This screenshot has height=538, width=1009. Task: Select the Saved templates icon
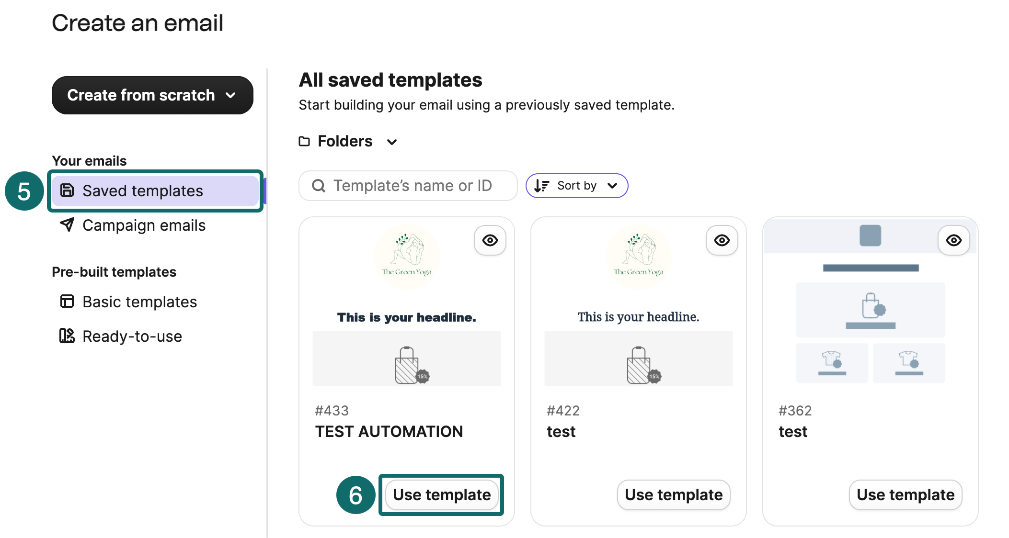point(67,190)
